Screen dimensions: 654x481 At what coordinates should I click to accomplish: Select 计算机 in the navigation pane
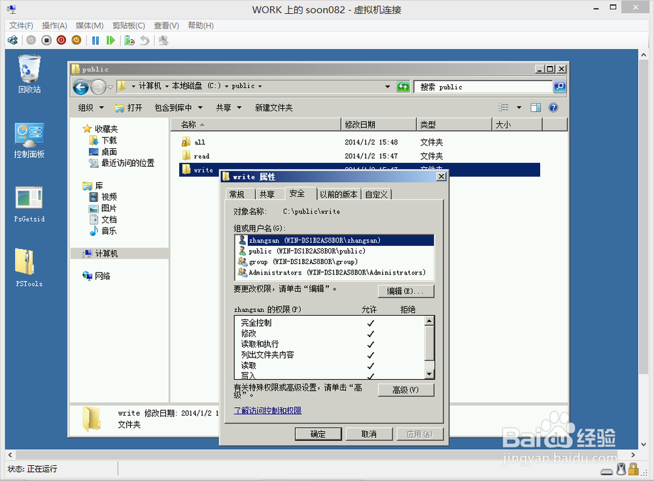[x=106, y=254]
